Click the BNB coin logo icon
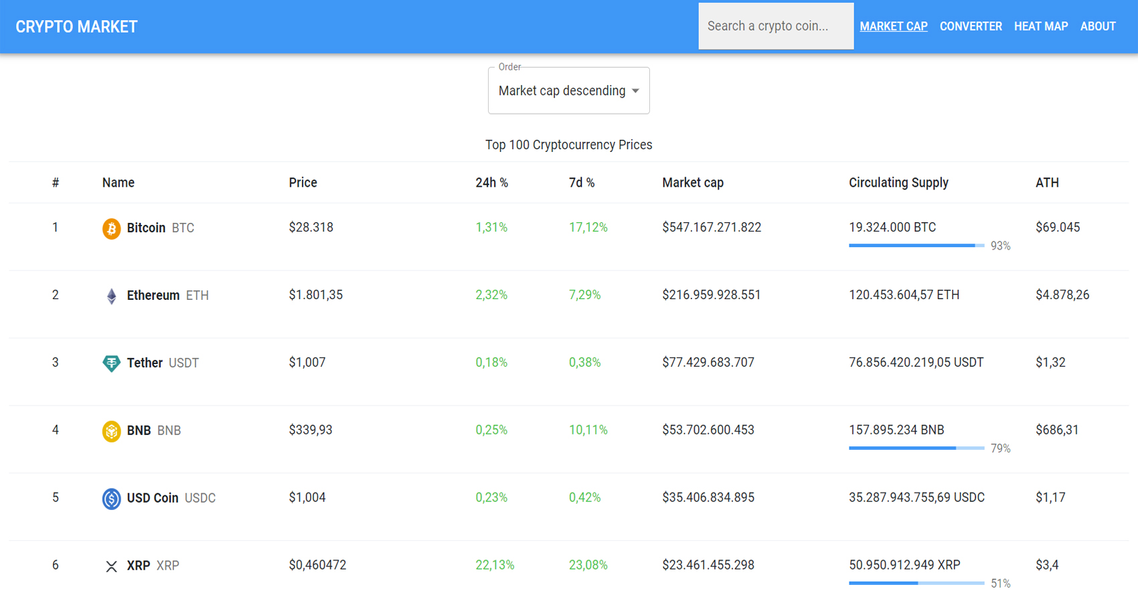The image size is (1138, 597). pyautogui.click(x=111, y=431)
